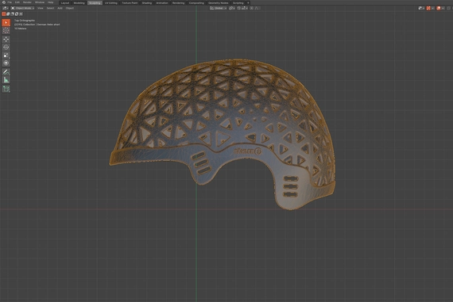The width and height of the screenshot is (453, 302).
Task: Open the viewport Select menu
Action: [x=50, y=8]
